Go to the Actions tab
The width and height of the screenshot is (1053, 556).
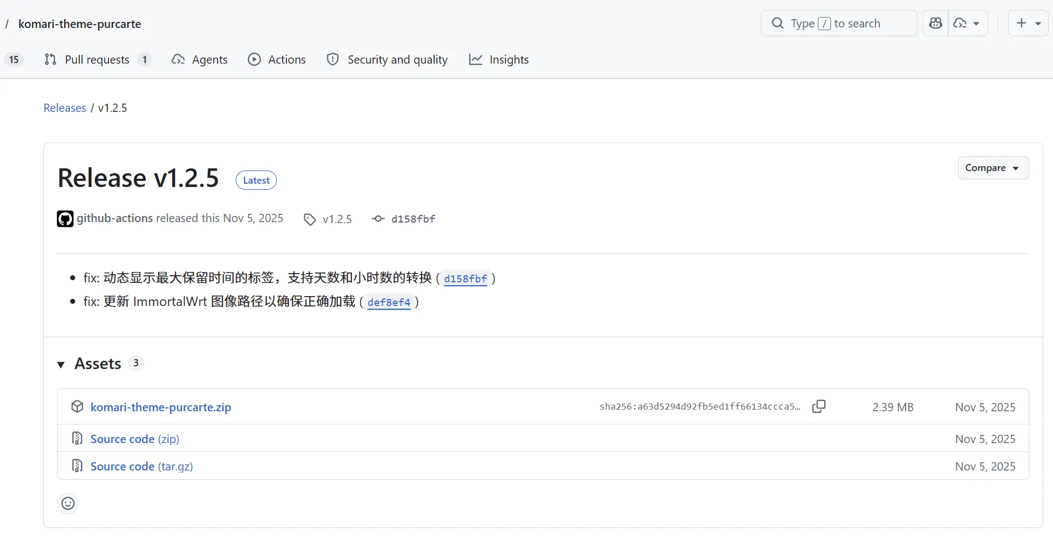tap(277, 60)
